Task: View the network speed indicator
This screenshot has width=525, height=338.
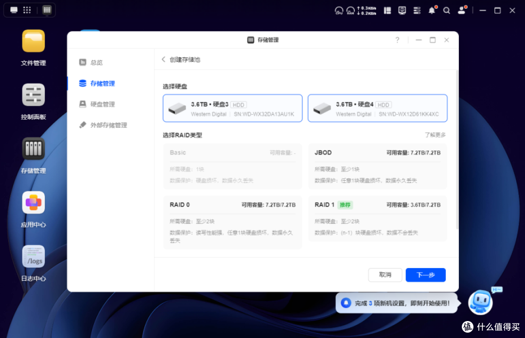Action: (x=367, y=11)
